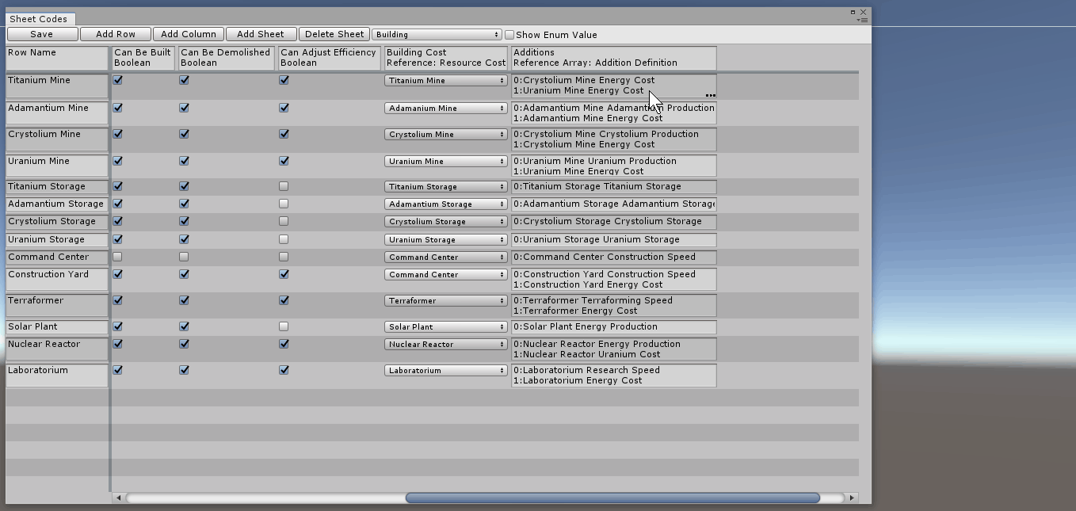Toggle Can Be Built for Laboratorium

[117, 370]
